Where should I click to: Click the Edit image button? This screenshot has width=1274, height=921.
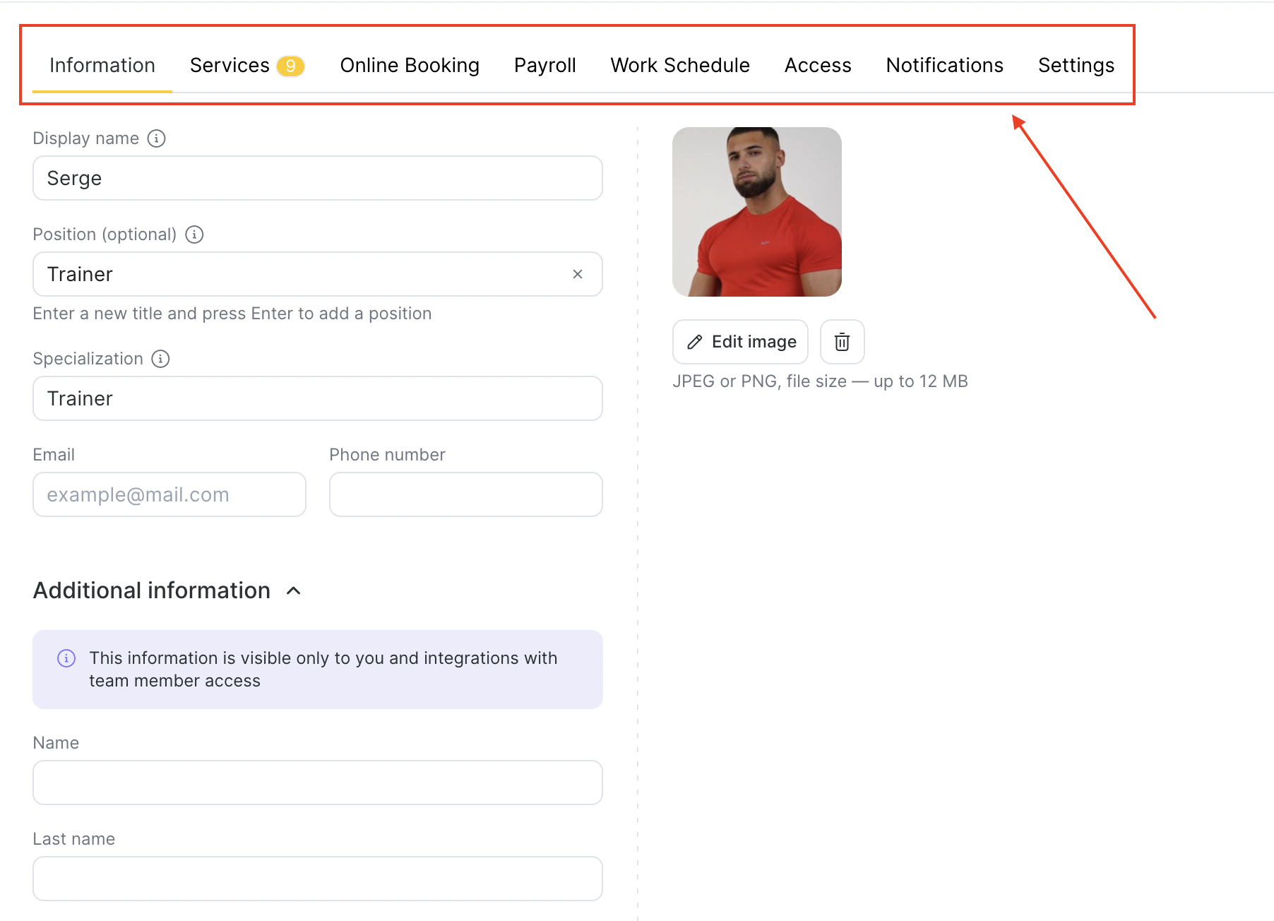pos(740,342)
